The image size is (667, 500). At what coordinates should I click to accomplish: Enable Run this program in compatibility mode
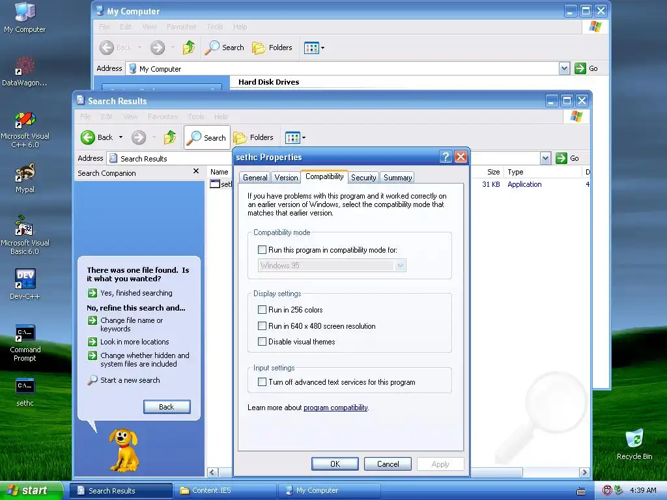coord(262,249)
